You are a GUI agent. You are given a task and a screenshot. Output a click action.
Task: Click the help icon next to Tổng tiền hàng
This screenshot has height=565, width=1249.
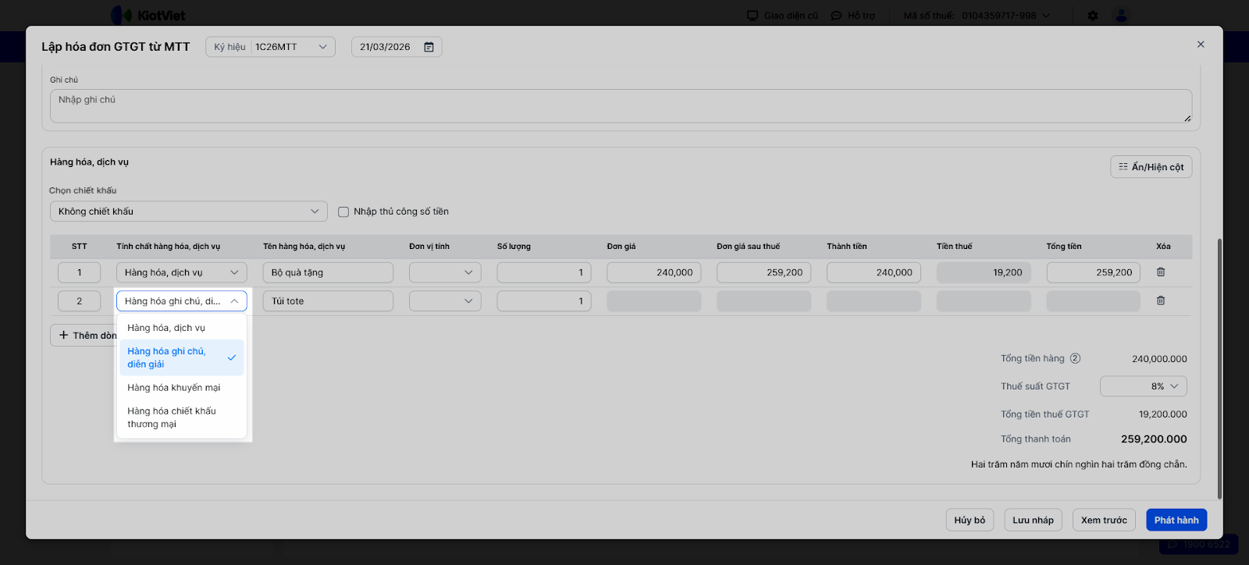click(1075, 359)
